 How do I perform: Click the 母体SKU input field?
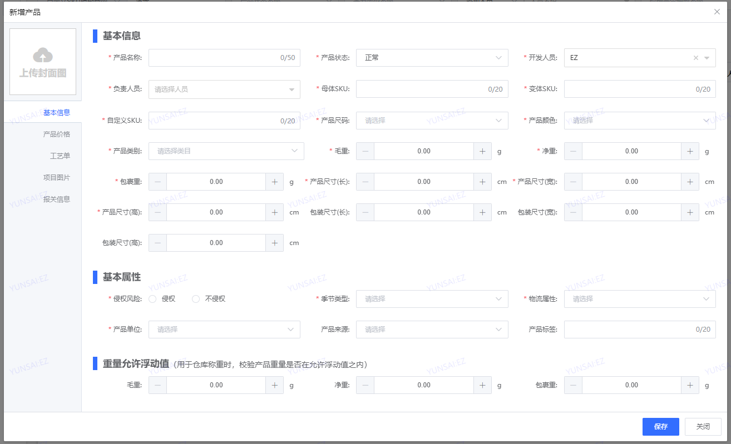tap(423, 89)
